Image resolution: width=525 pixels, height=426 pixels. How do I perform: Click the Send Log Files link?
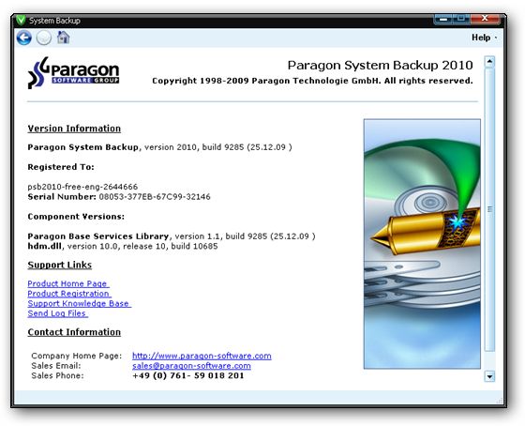(x=57, y=313)
